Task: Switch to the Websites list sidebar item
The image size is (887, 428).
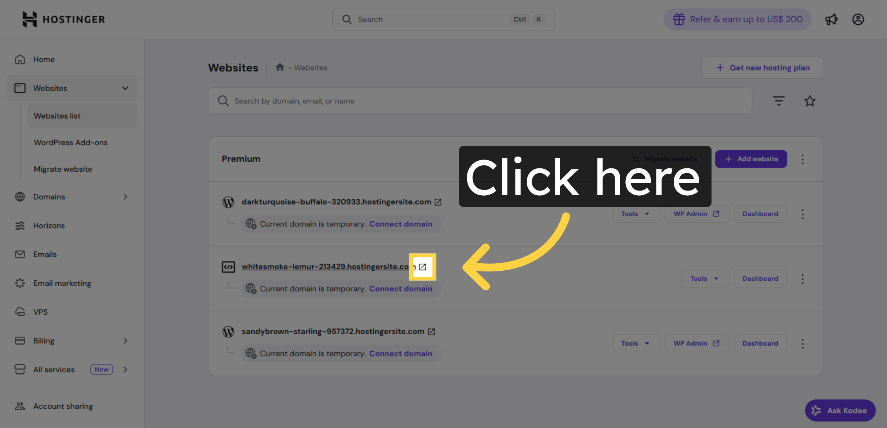Action: coord(57,116)
